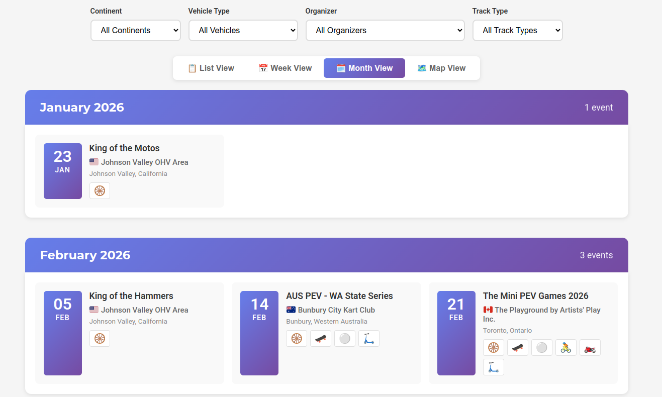Image resolution: width=662 pixels, height=397 pixels.
Task: Click the cyclist icon on Mini PEV Games
Action: [566, 347]
